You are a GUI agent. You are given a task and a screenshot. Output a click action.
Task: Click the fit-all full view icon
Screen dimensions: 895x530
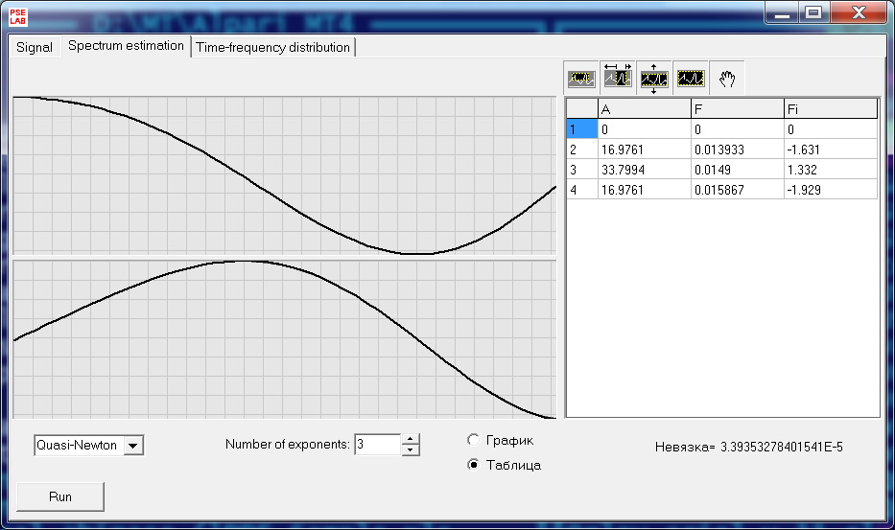click(x=691, y=79)
